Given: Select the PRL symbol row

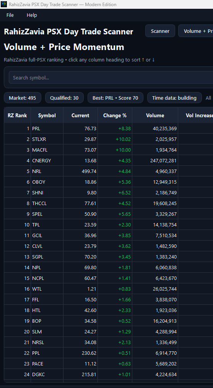Looking at the screenshot, I should coord(109,128).
